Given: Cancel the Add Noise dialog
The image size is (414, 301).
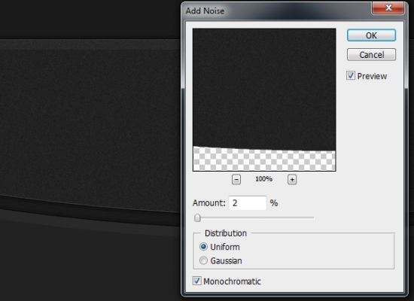Looking at the screenshot, I should (x=371, y=55).
